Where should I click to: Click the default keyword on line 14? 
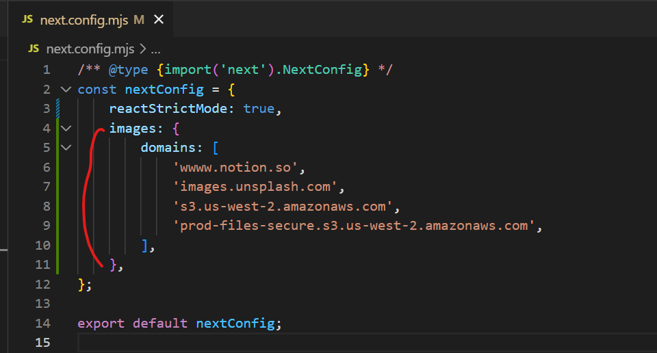[x=160, y=324]
